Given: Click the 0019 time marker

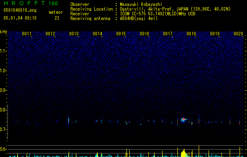Looking at the screenshot, I should (x=215, y=34).
